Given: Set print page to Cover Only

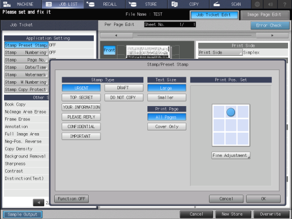Looking at the screenshot, I should click(167, 126).
